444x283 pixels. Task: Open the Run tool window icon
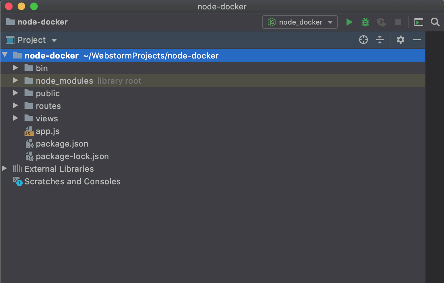coord(418,22)
